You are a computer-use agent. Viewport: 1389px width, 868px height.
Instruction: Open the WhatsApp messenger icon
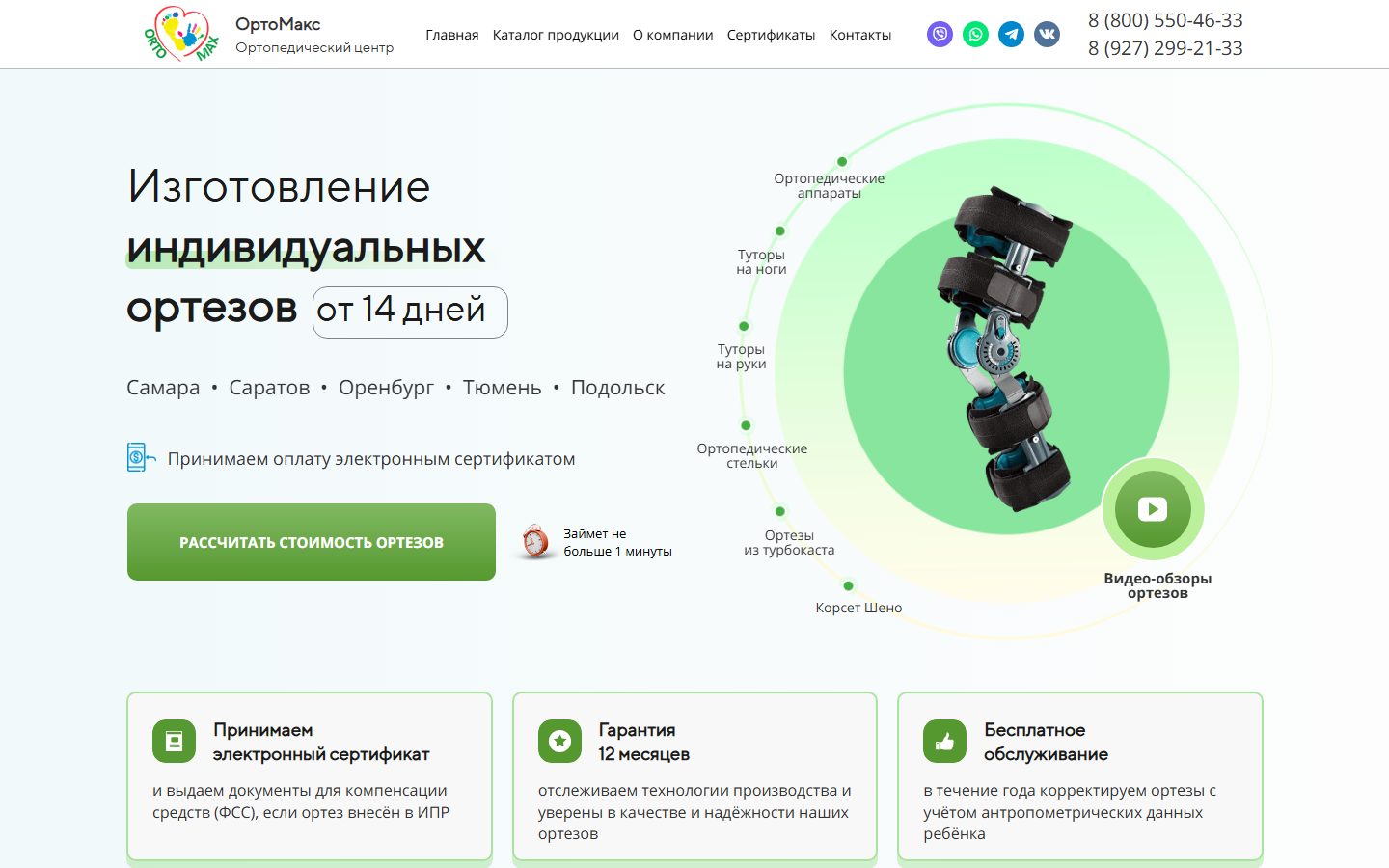click(x=975, y=35)
